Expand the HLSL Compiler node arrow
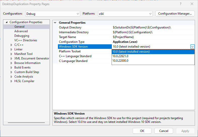Viewport: 198px width, 137px height. [x=11, y=81]
